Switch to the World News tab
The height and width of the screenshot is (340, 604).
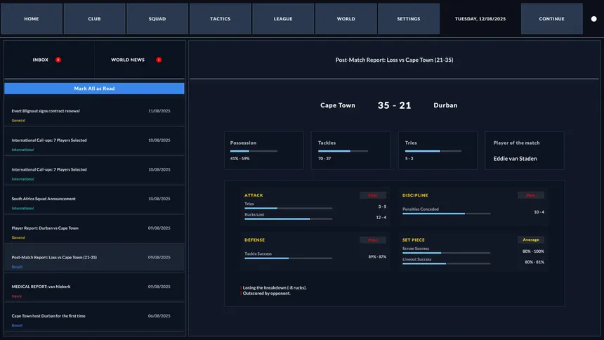[140, 60]
